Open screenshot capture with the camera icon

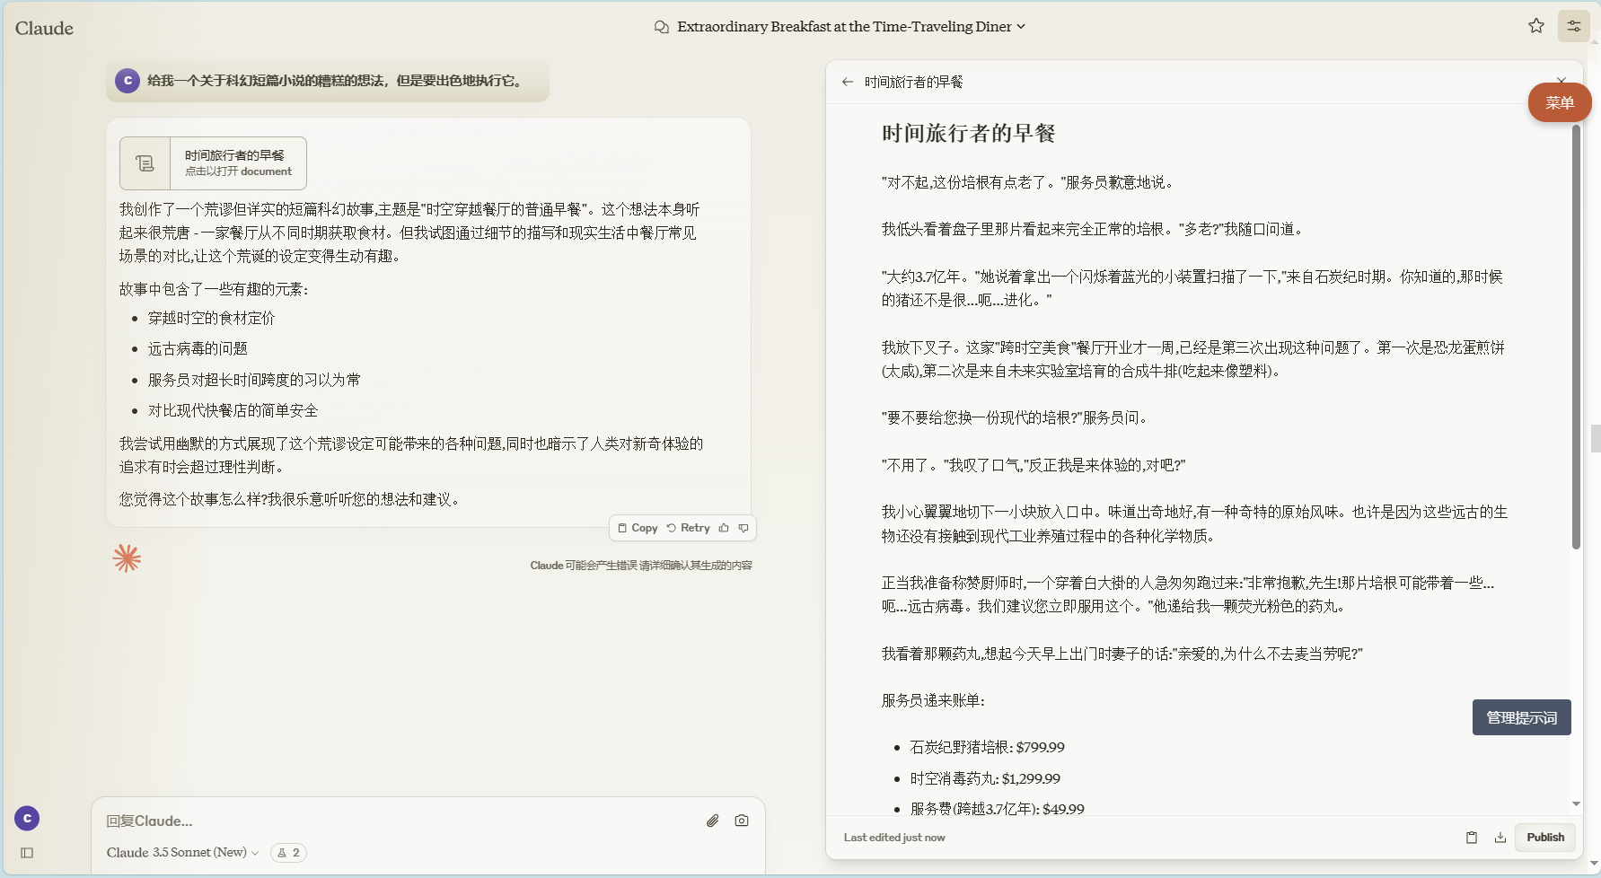[x=741, y=820]
